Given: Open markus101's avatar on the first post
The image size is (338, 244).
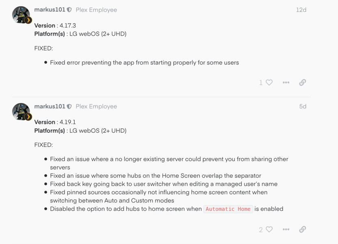Looking at the screenshot, I should click(x=21, y=15).
